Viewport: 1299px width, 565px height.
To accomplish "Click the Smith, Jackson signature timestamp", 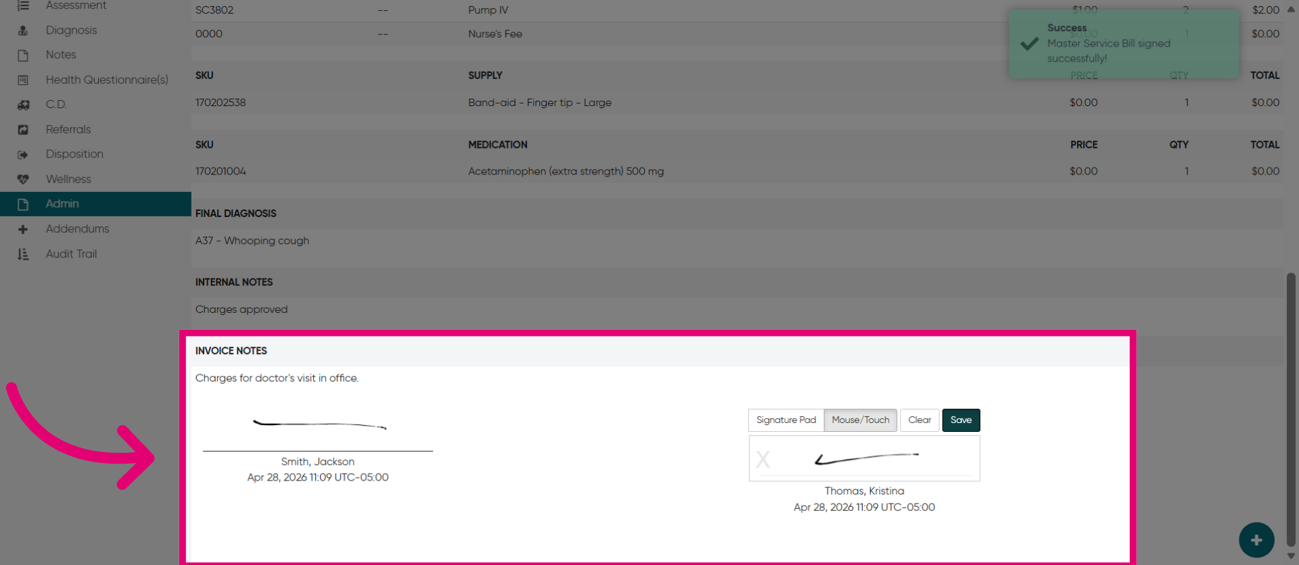I will pos(318,477).
